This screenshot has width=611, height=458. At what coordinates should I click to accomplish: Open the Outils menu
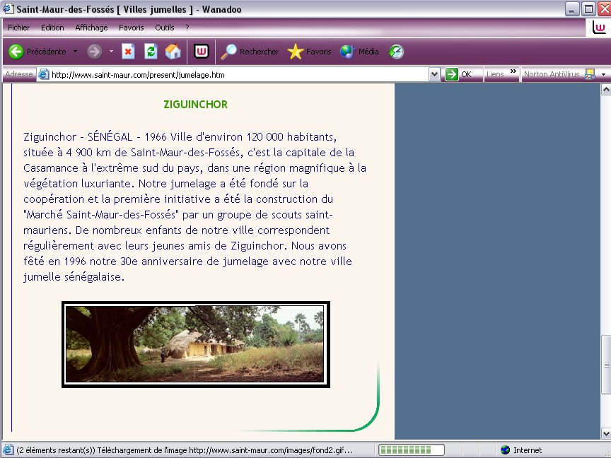[165, 28]
